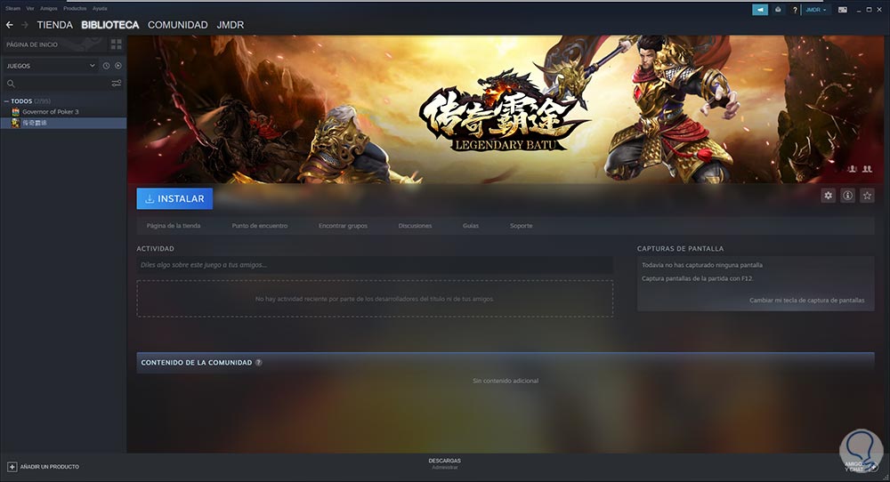This screenshot has width=890, height=482.
Task: Open the Ver menu
Action: coord(30,9)
